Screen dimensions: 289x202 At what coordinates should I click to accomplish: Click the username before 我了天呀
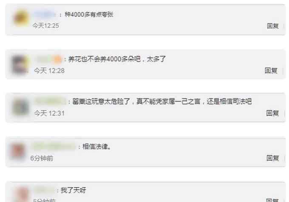pos(45,190)
